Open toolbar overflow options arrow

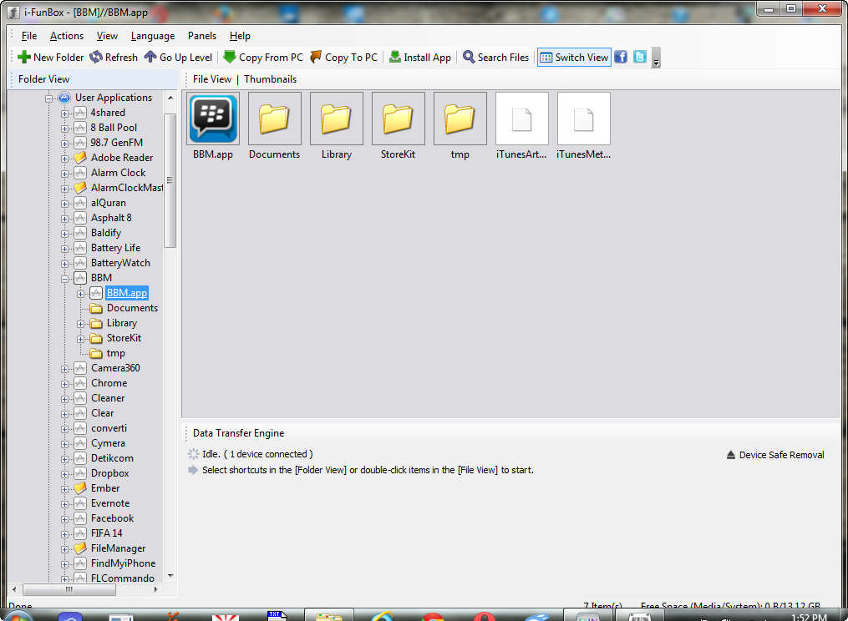656,58
